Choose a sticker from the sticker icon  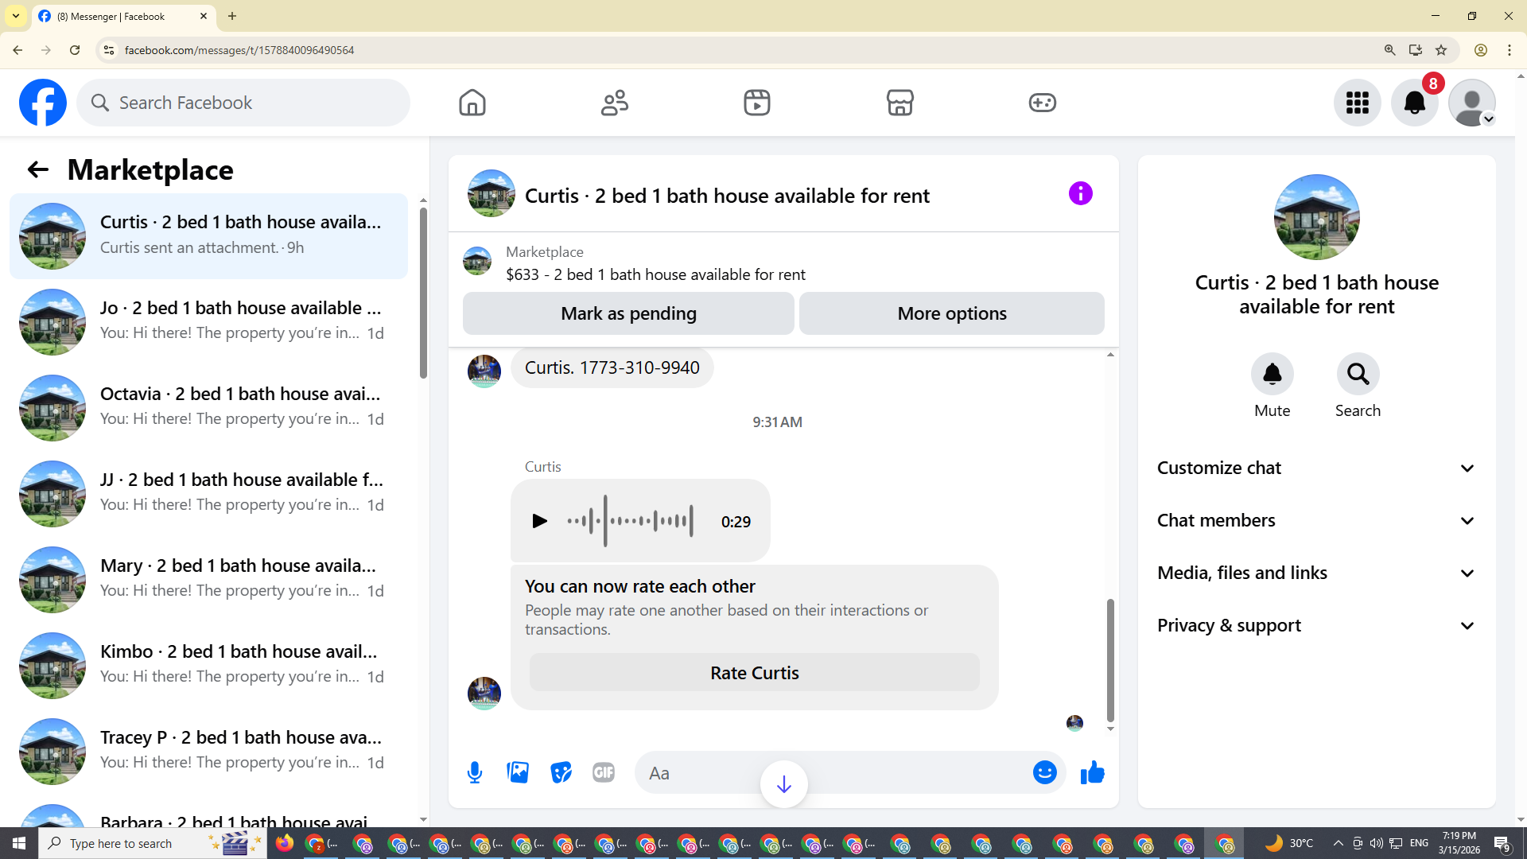[x=561, y=772]
